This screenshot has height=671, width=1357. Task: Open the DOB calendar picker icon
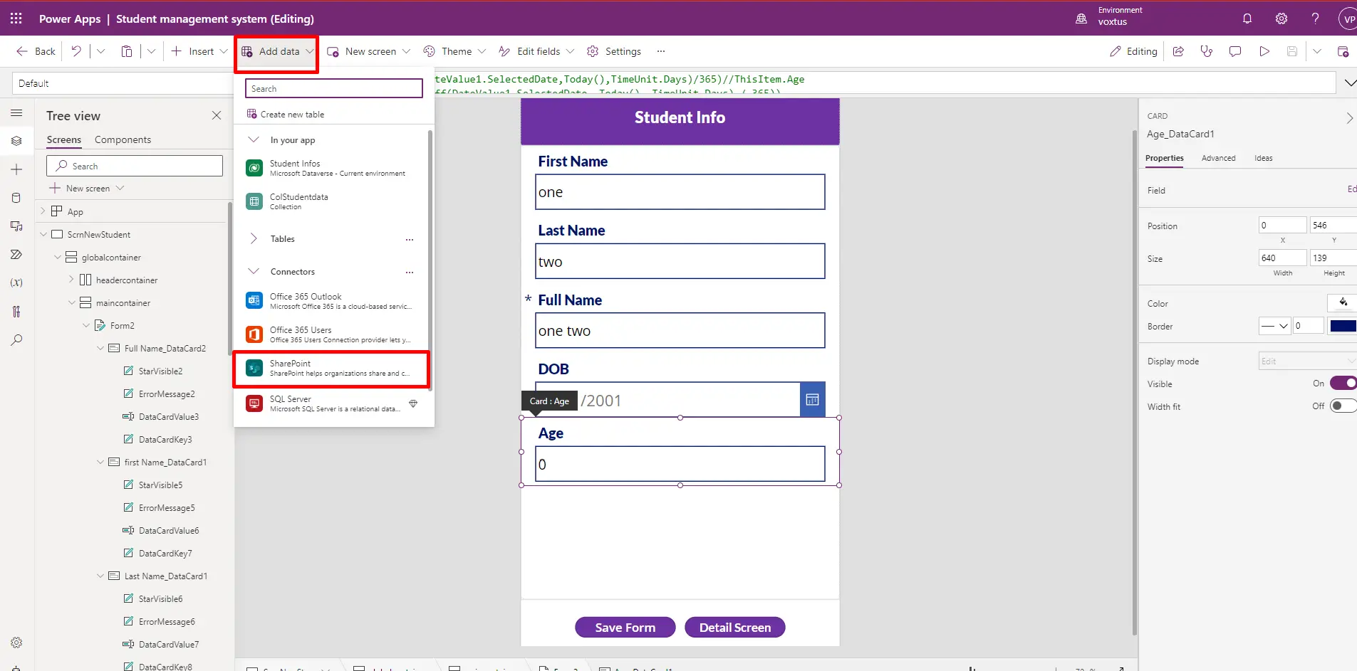tap(812, 400)
